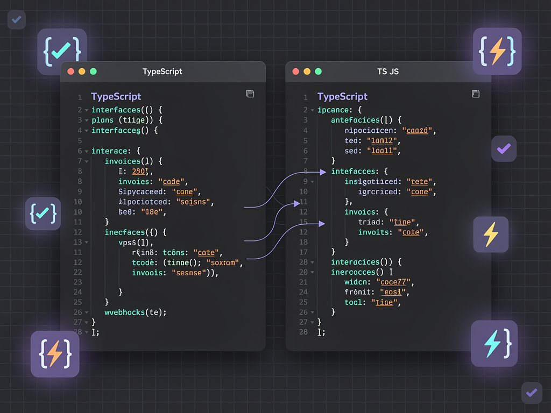Click the cyan lightning brace tile
Screen dimensions: 551x413
point(495,344)
